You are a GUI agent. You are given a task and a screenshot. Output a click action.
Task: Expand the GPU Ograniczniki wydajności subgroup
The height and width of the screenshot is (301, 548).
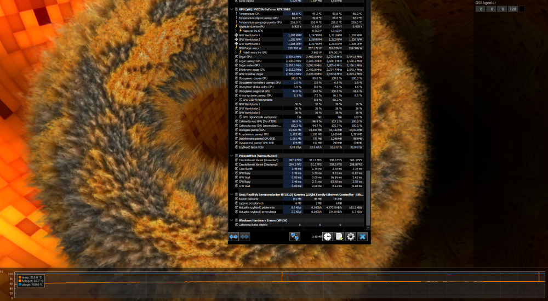point(236,117)
